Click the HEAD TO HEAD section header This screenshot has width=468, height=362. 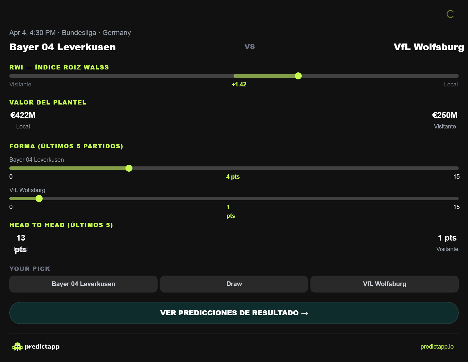tap(61, 225)
